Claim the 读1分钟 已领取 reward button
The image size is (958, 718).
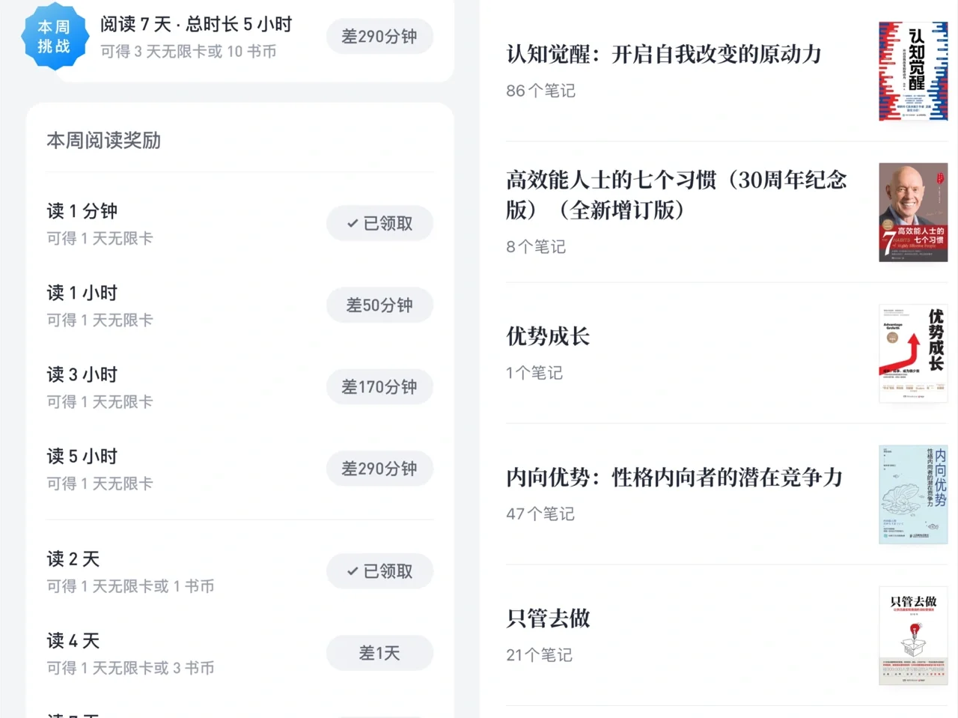click(x=379, y=222)
